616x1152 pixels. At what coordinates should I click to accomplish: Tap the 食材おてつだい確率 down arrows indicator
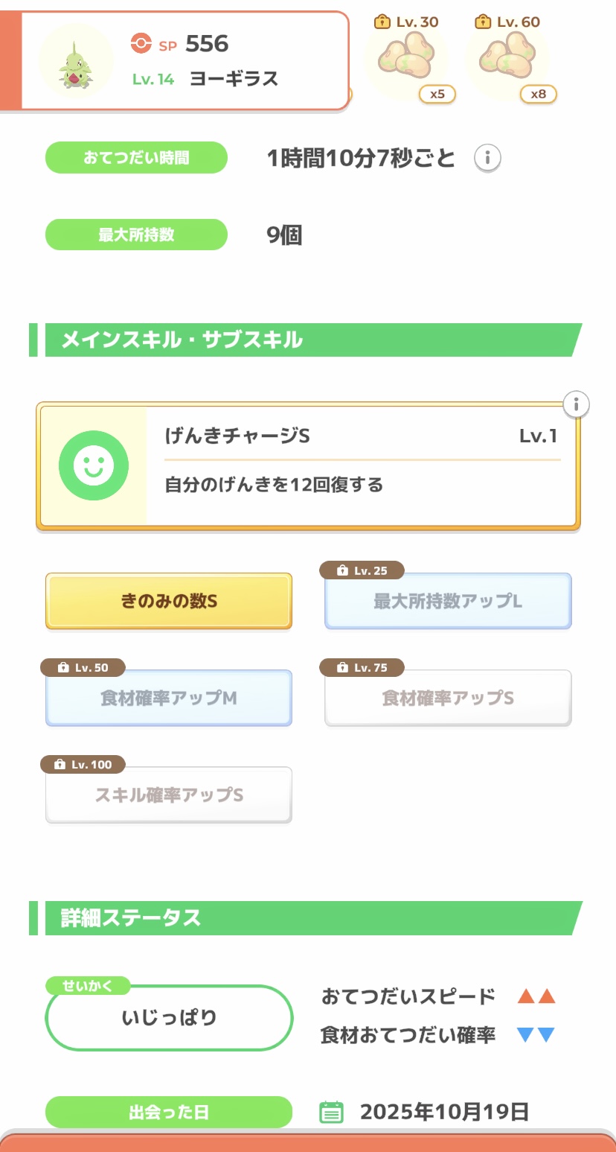(536, 1035)
